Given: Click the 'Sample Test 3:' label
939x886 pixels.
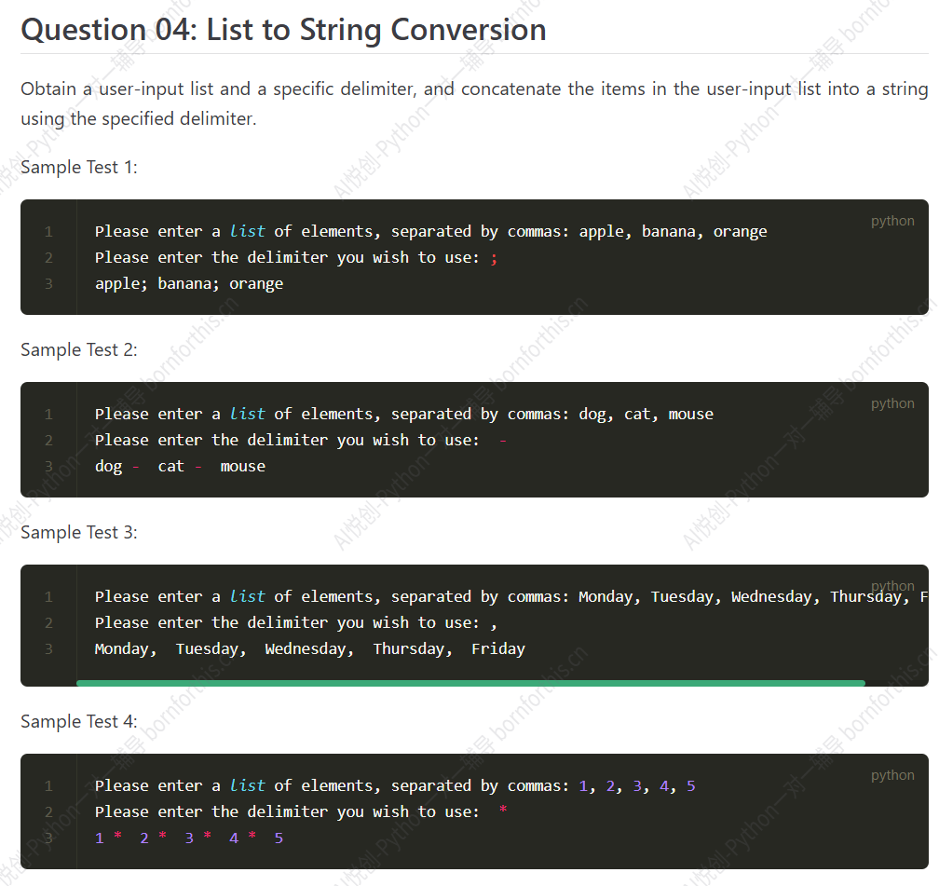Looking at the screenshot, I should [79, 533].
